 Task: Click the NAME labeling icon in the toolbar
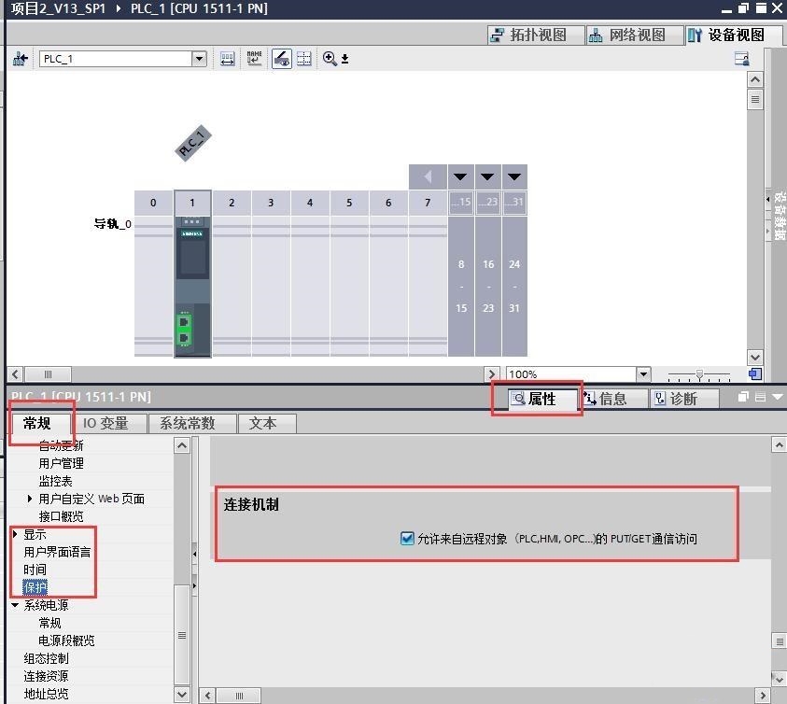254,58
